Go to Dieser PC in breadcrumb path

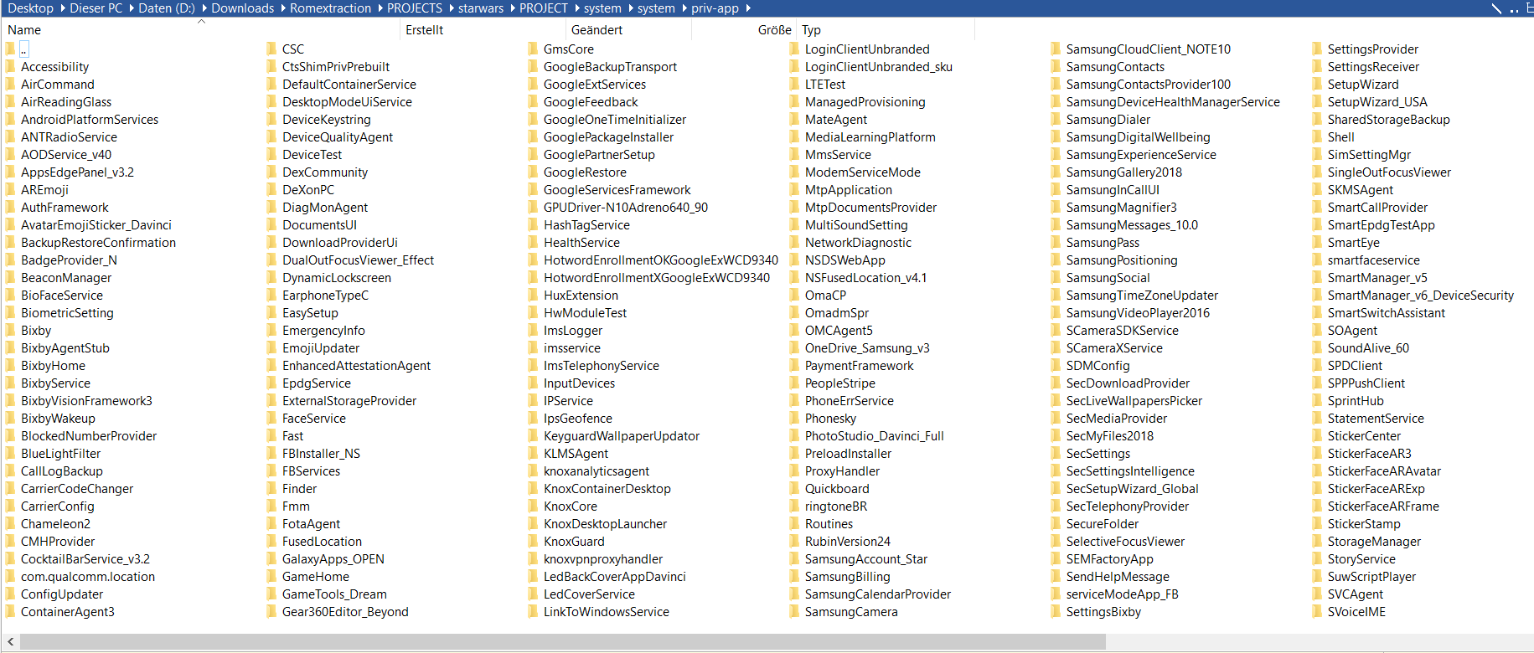[x=96, y=8]
